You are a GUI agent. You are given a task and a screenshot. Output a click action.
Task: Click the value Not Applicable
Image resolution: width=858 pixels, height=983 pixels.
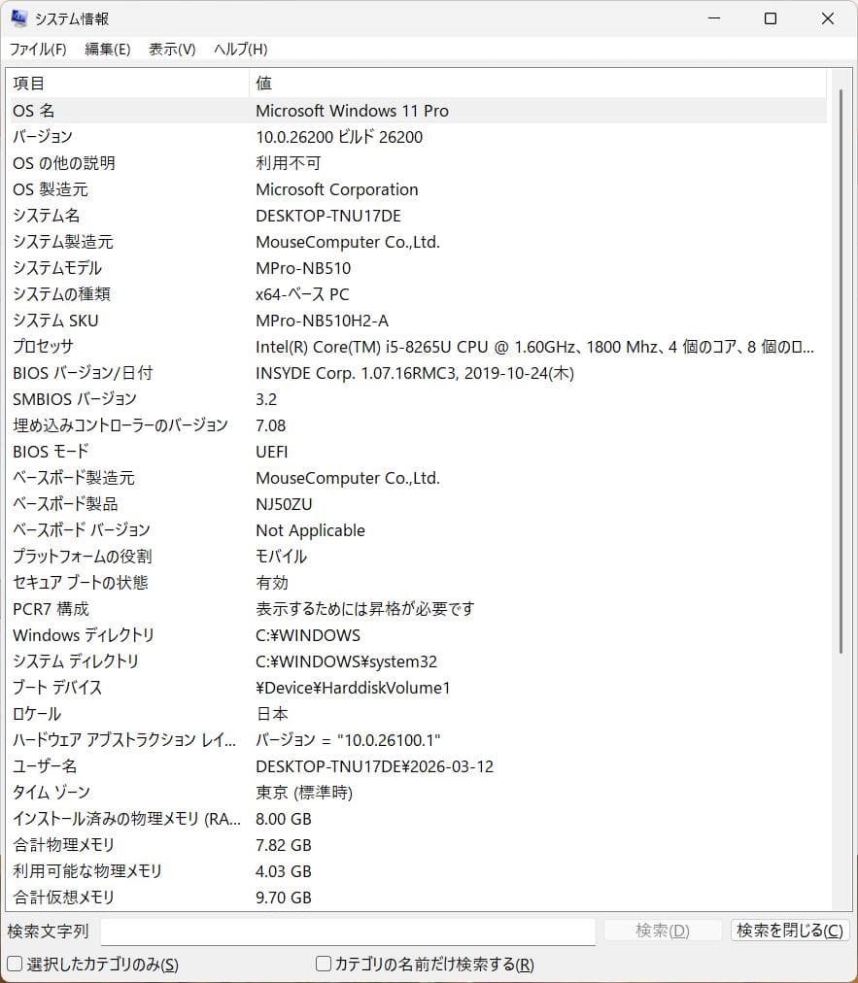tap(311, 531)
